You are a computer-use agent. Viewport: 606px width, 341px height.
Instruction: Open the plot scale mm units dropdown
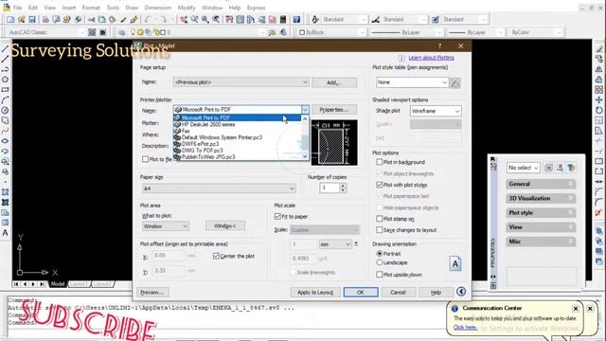pyautogui.click(x=335, y=244)
